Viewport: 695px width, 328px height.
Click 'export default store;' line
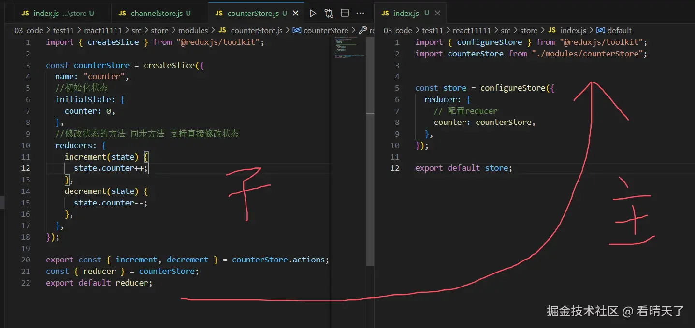tap(463, 168)
